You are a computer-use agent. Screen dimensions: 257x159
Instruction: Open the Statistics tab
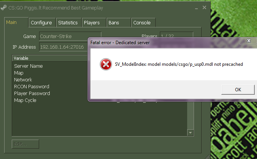(68, 22)
